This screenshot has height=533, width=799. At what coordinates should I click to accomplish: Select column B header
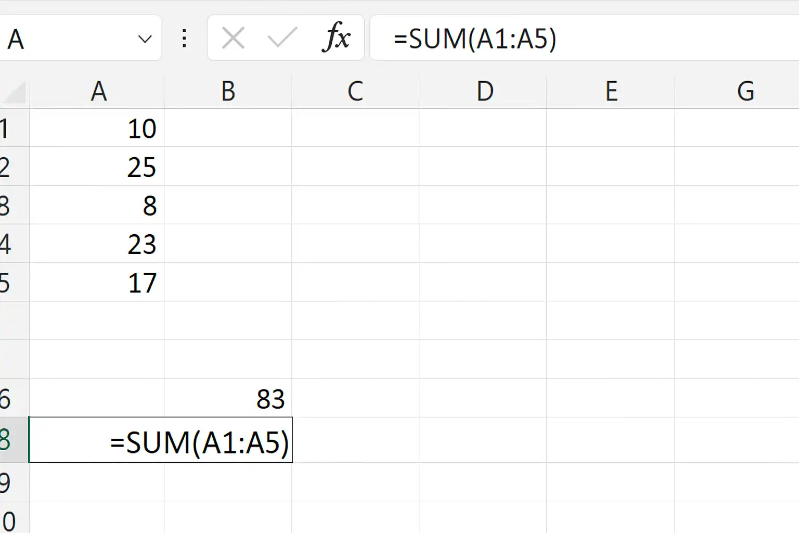pyautogui.click(x=228, y=92)
